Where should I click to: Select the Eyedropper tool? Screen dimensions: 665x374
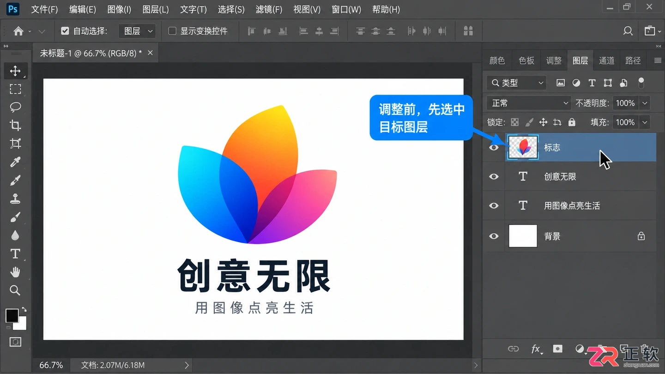point(15,162)
